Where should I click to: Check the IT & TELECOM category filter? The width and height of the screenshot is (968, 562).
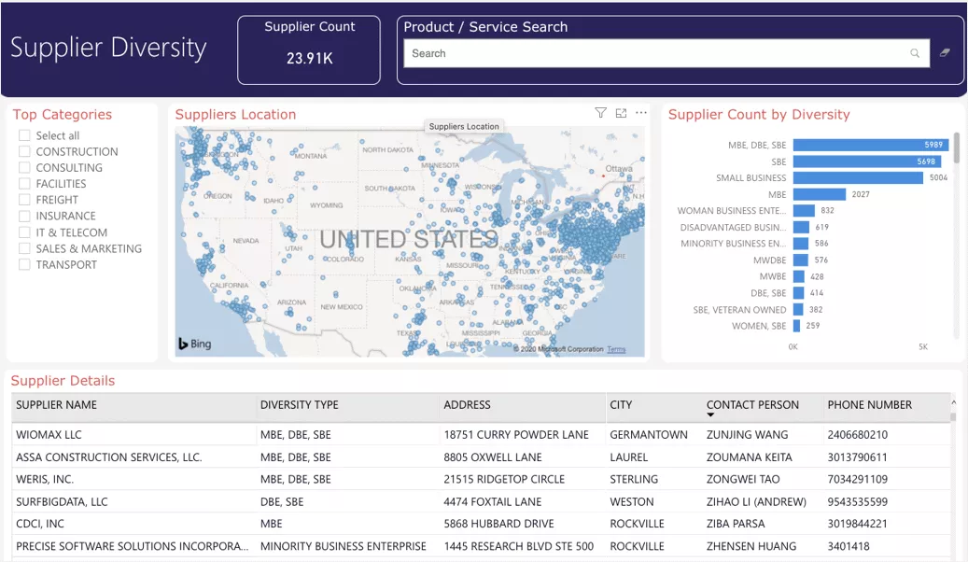[x=23, y=232]
